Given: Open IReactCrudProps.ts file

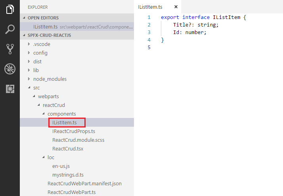Looking at the screenshot, I should pyautogui.click(x=73, y=131).
